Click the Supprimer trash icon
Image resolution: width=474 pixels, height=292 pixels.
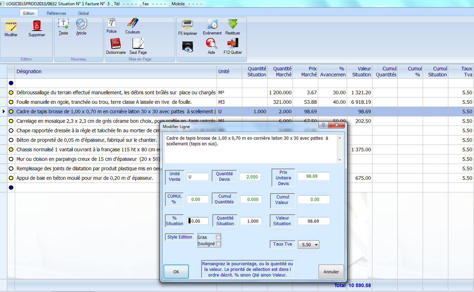coord(37,26)
